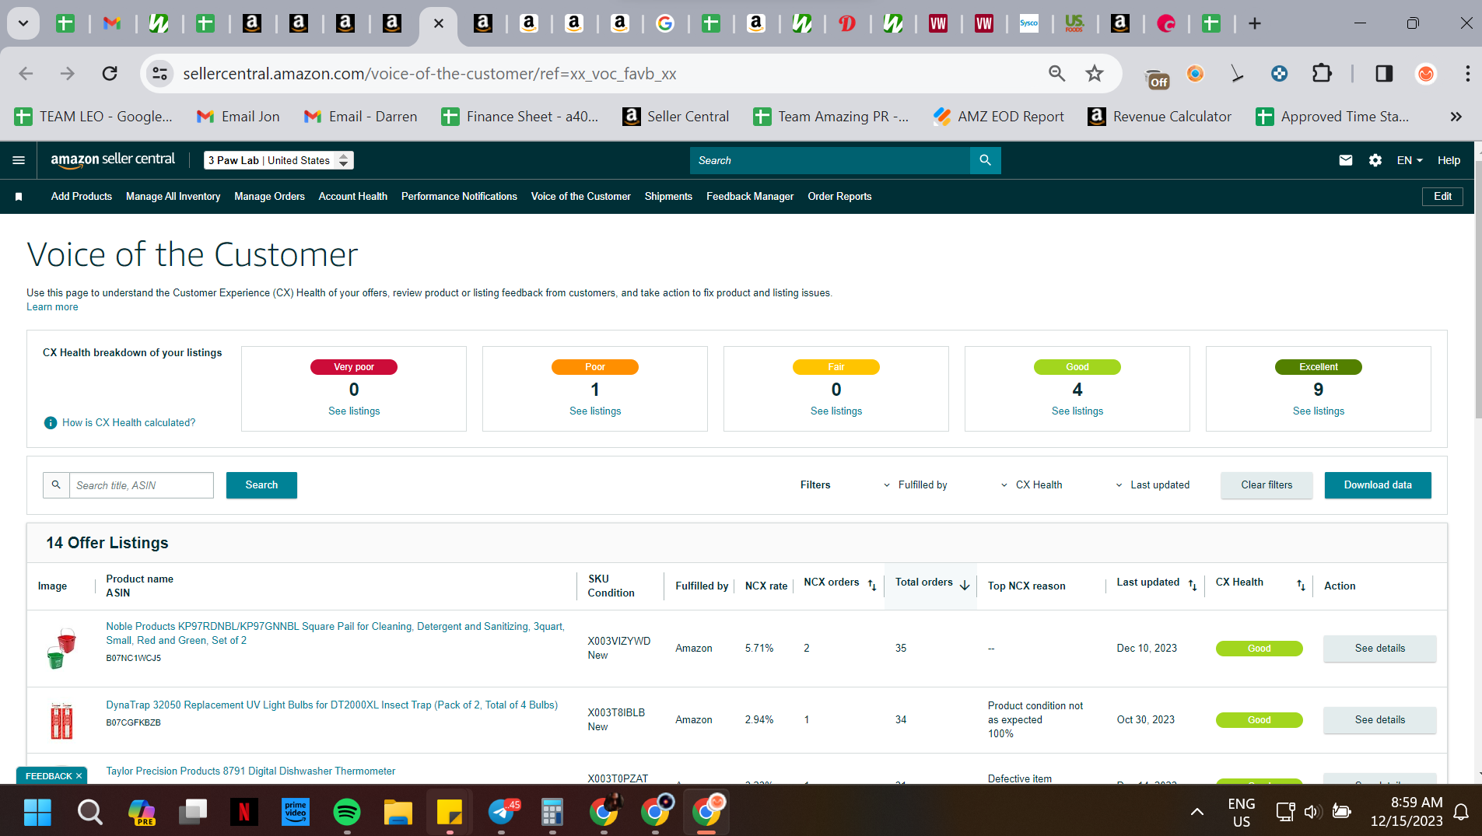The image size is (1482, 836).
Task: Open the 3 Paw Lab marketplace switcher
Action: (x=279, y=160)
